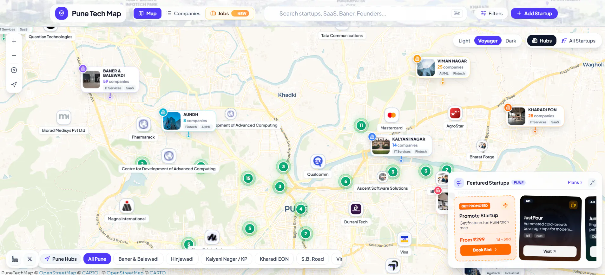Click the Magna International logo marker
The width and height of the screenshot is (605, 275).
coord(127,206)
